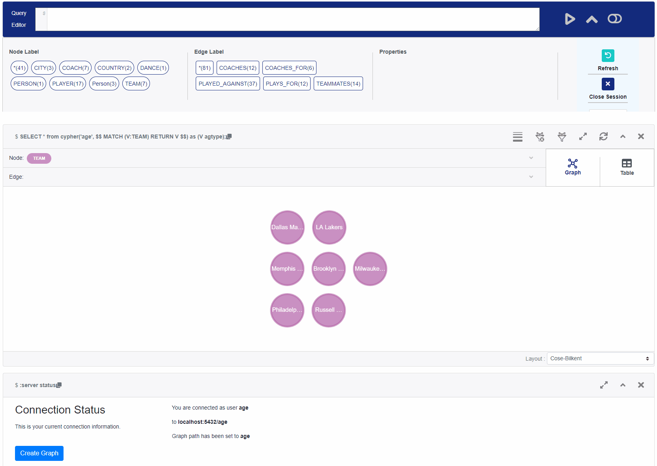This screenshot has width=657, height=466.
Task: Select the Milwaukee node
Action: click(370, 269)
